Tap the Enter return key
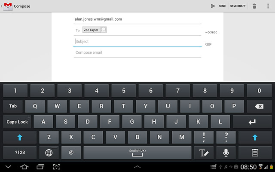The width and height of the screenshot is (275, 172). click(252, 122)
